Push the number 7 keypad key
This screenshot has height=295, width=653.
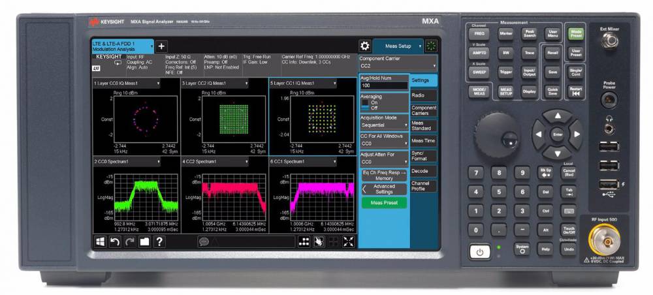click(x=475, y=172)
